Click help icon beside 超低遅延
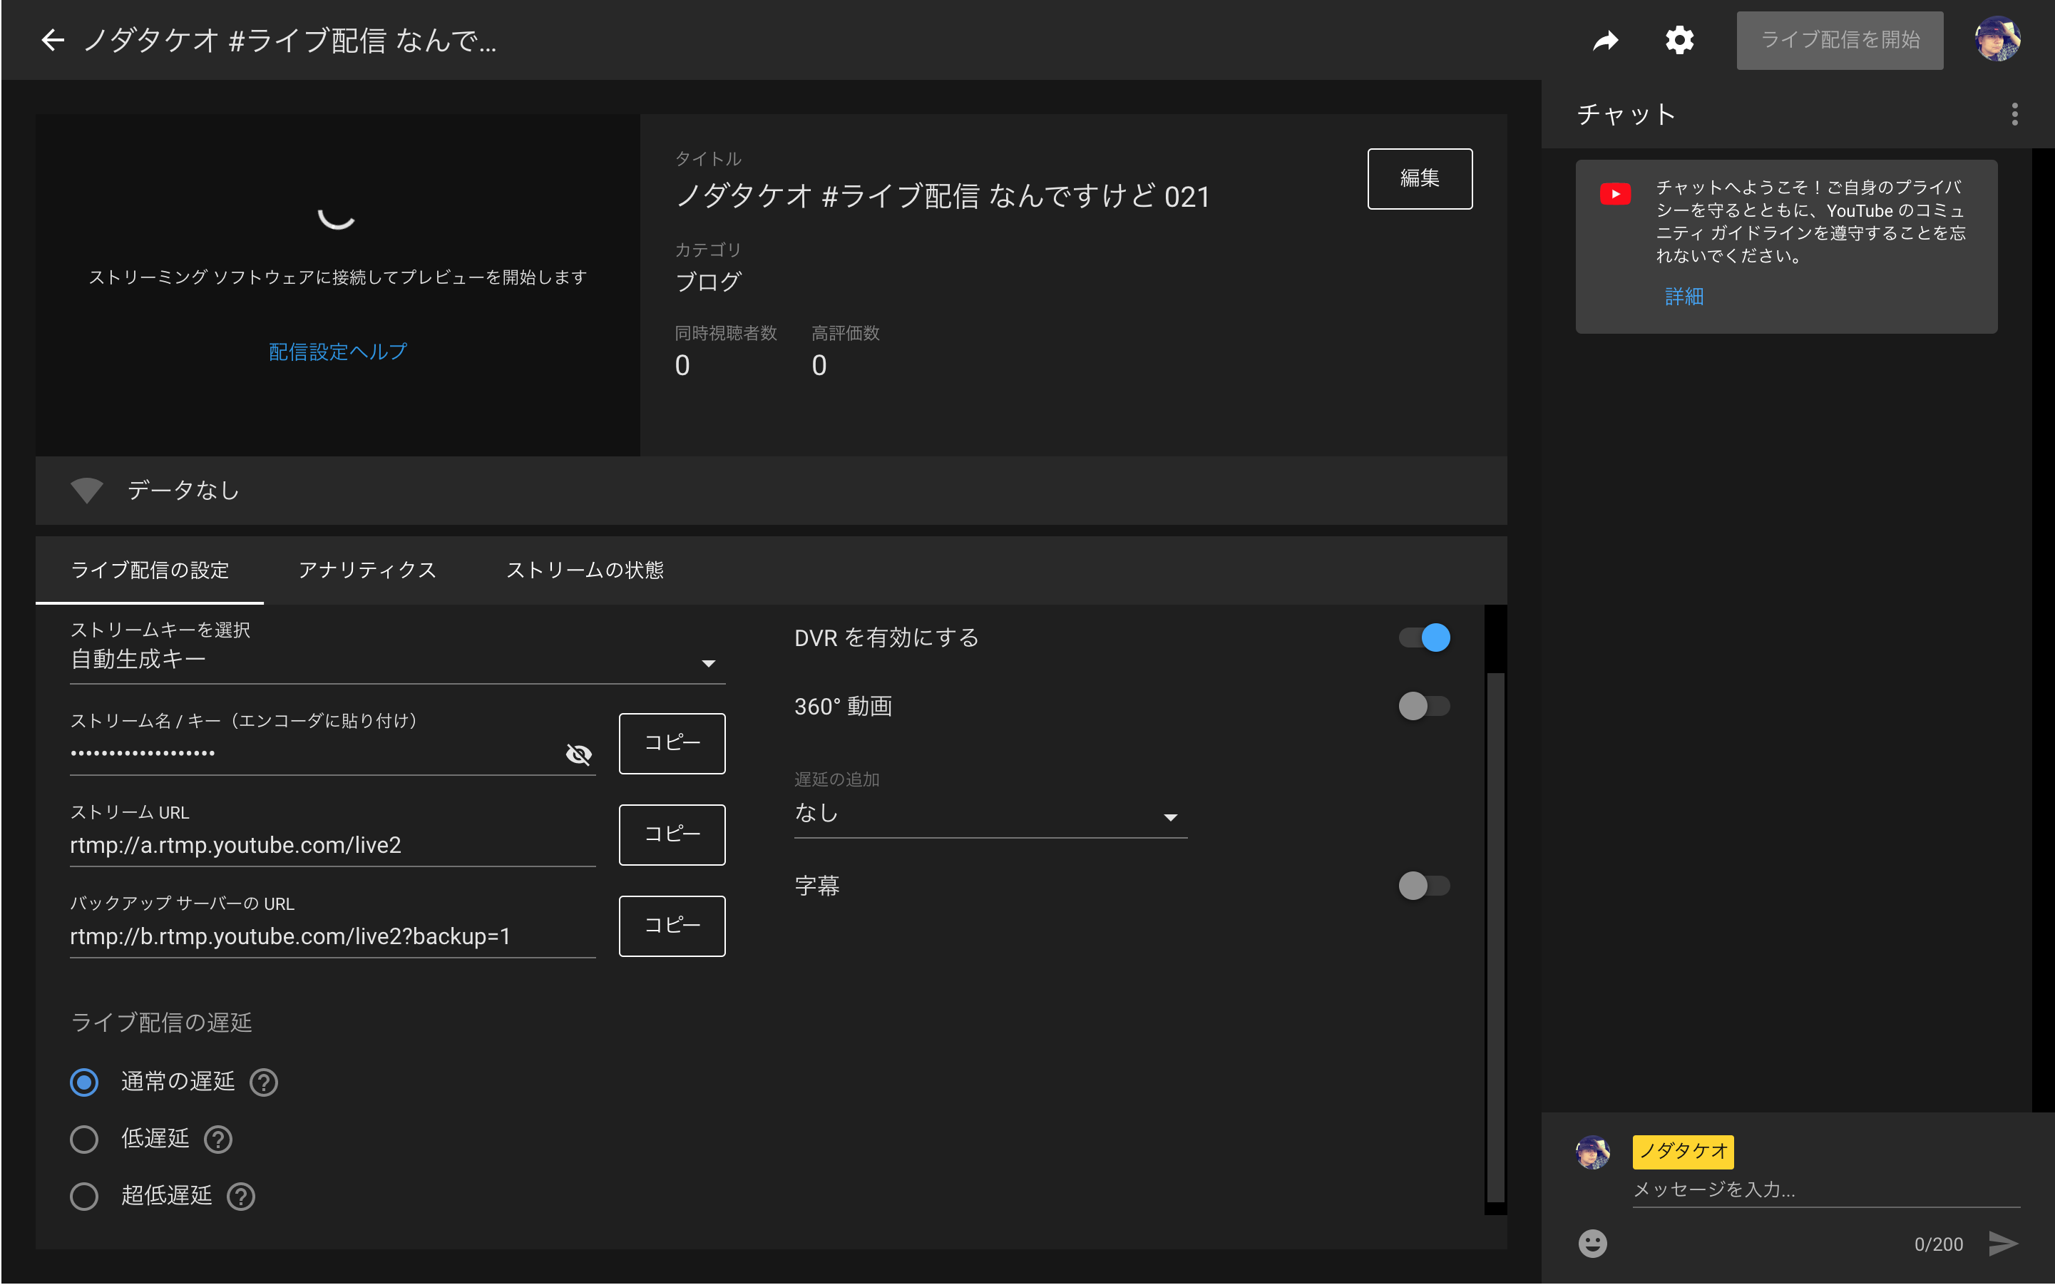The image size is (2055, 1285). pyautogui.click(x=241, y=1196)
